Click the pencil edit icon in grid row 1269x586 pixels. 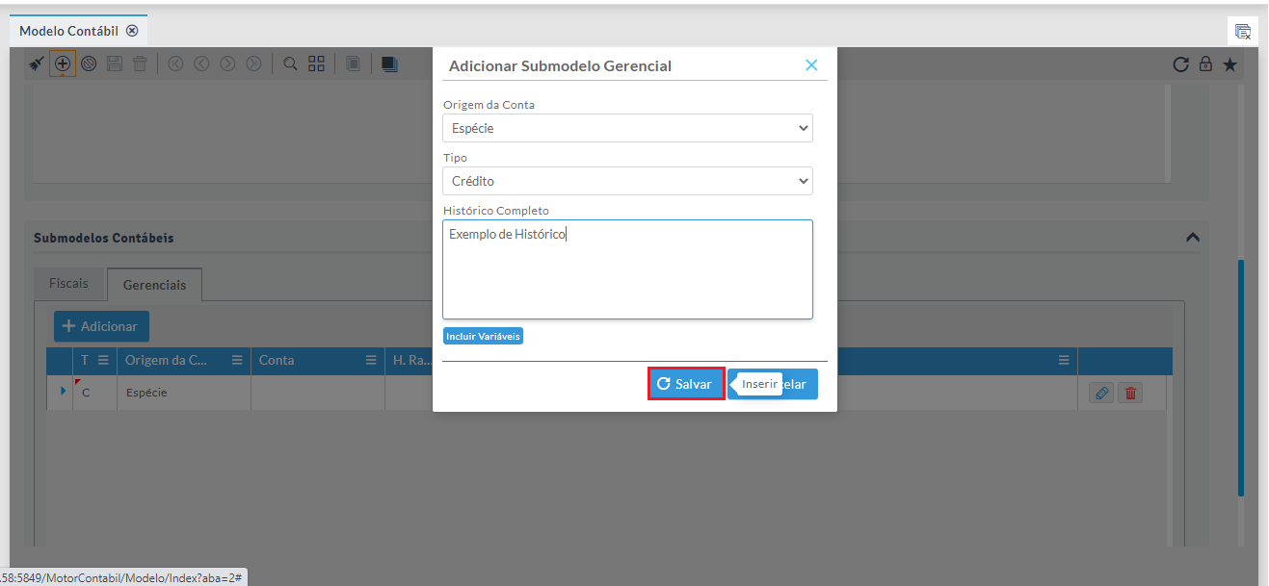point(1102,393)
